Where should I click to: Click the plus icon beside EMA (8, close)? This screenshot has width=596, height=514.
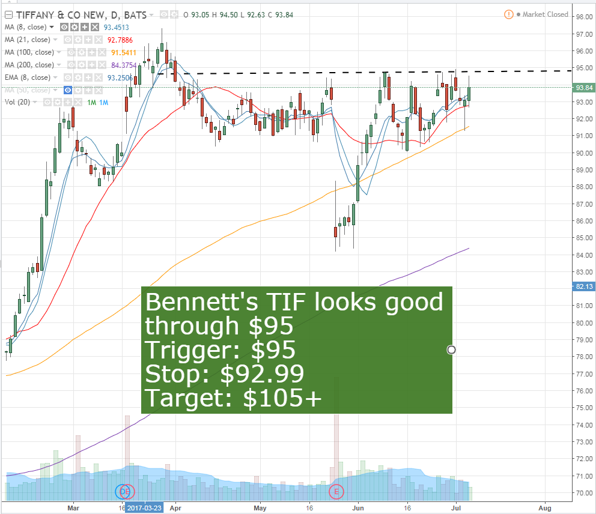[88, 77]
